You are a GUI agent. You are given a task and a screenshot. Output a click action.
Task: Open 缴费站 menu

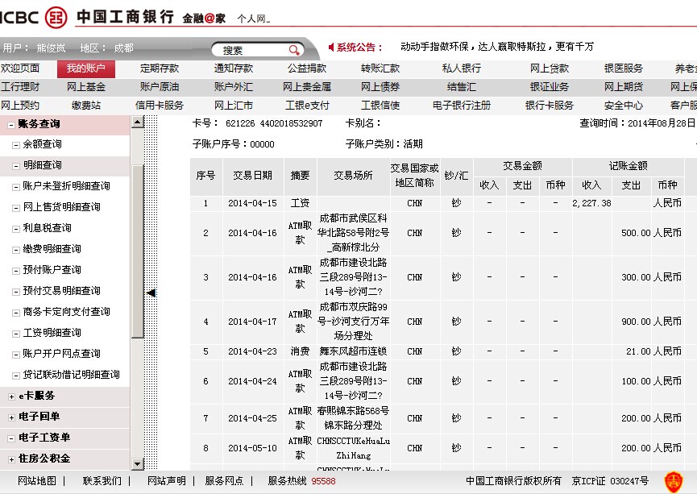85,106
